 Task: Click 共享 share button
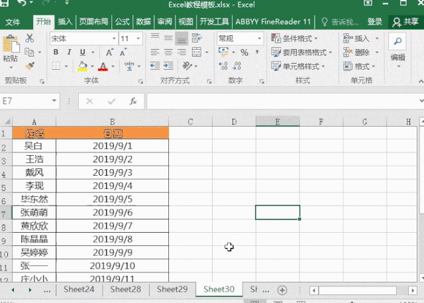click(x=405, y=22)
